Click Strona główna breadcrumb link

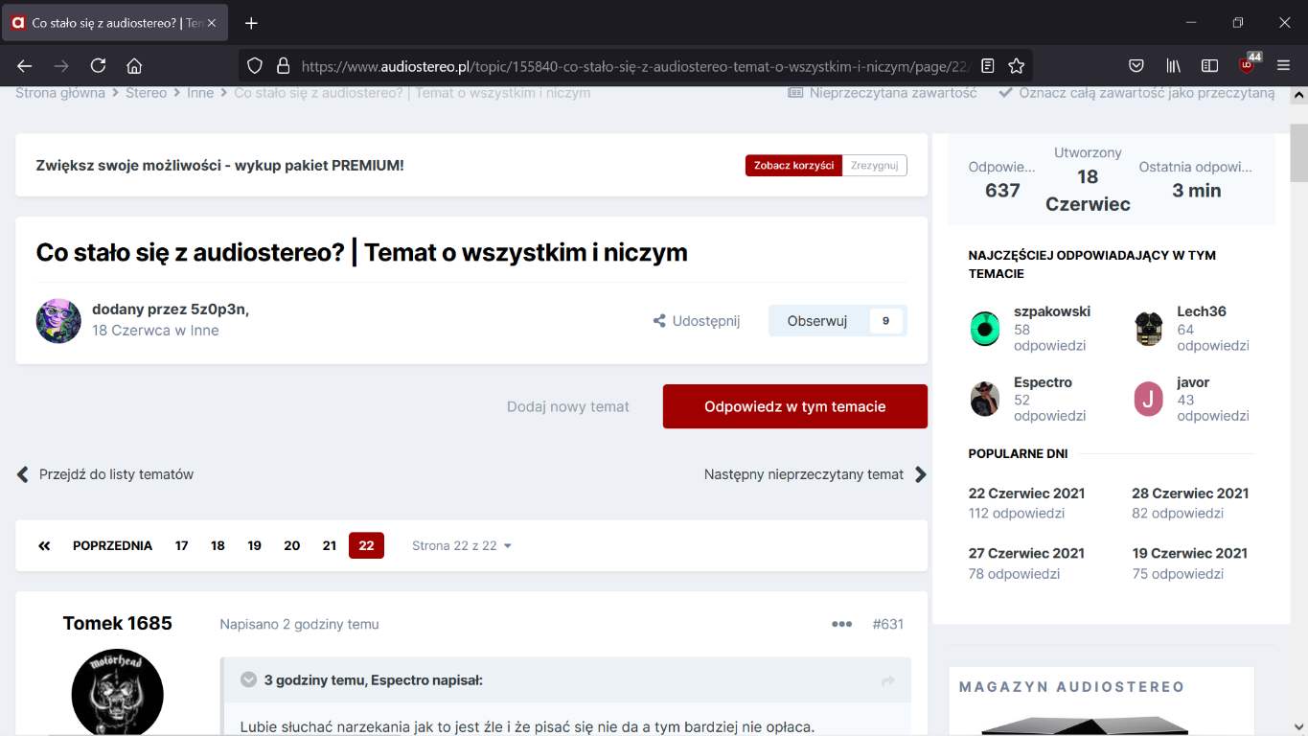tap(60, 93)
